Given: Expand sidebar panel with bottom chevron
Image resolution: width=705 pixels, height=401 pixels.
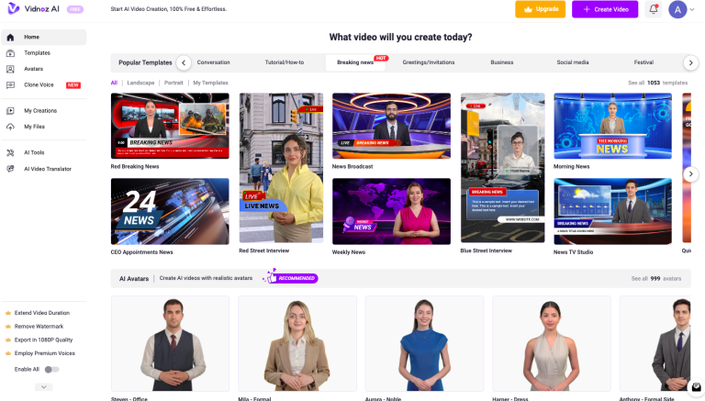Looking at the screenshot, I should pyautogui.click(x=44, y=387).
